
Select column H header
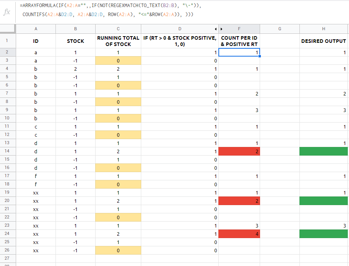[x=324, y=29]
